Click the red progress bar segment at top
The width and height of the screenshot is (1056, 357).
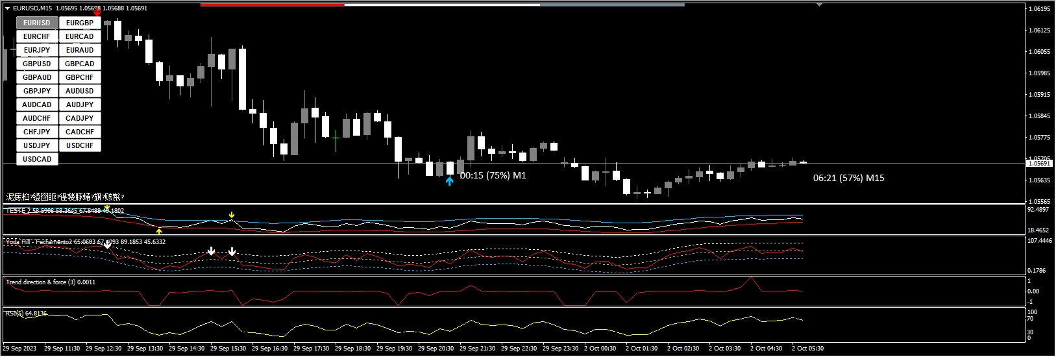coord(272,5)
